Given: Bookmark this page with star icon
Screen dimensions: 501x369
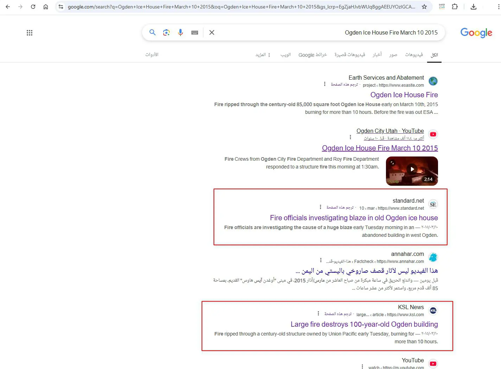Looking at the screenshot, I should click(424, 7).
